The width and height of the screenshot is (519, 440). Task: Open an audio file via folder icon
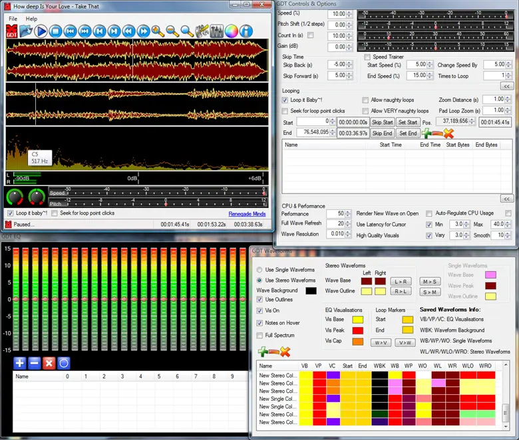click(x=26, y=31)
